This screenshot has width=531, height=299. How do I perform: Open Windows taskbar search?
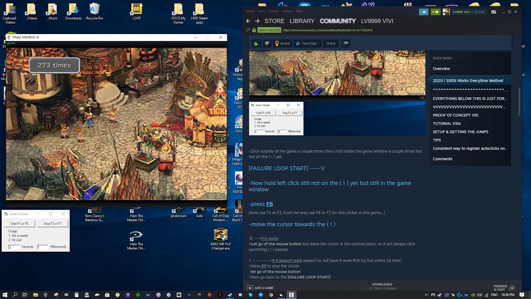[15, 295]
